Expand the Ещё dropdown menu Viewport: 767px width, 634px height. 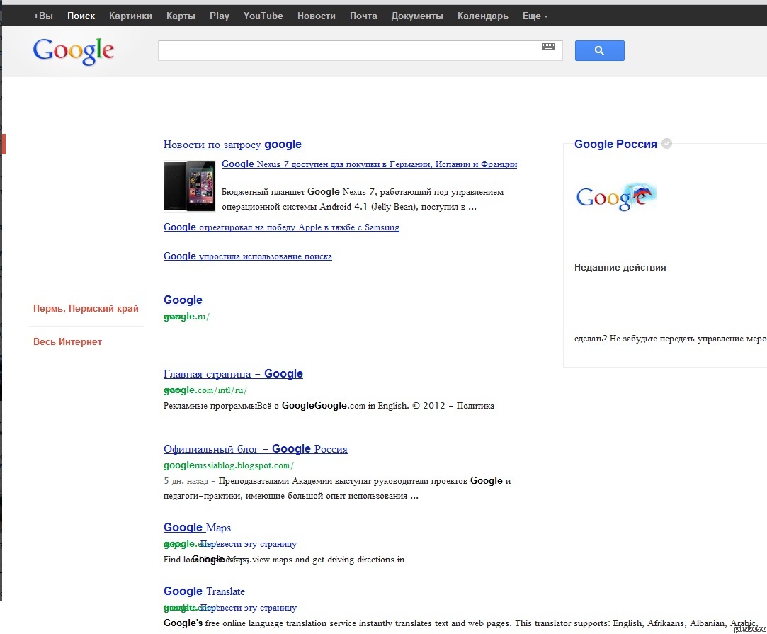(x=534, y=16)
